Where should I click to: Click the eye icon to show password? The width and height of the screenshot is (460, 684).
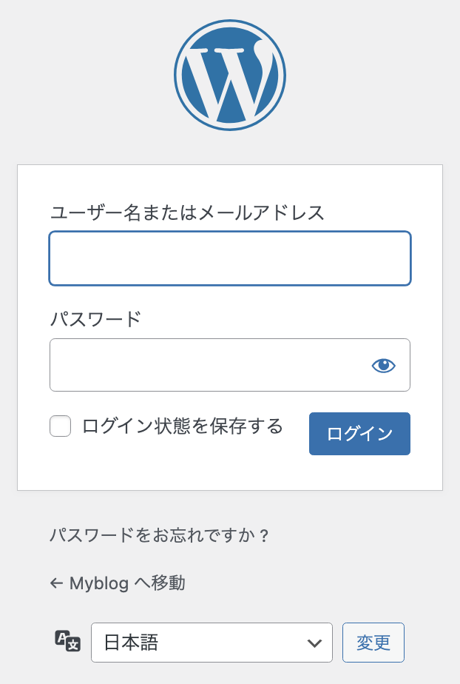tap(384, 365)
